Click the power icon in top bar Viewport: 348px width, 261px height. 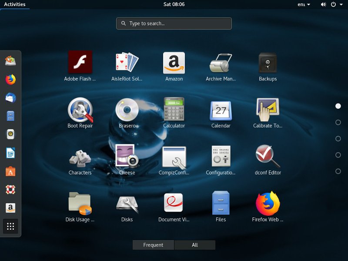(333, 4)
